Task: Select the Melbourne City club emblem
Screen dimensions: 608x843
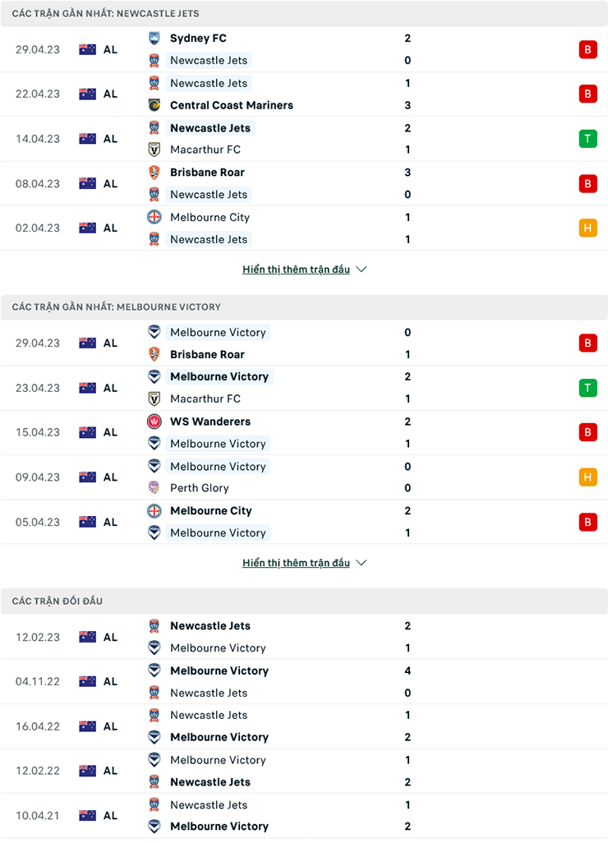Action: [x=156, y=217]
